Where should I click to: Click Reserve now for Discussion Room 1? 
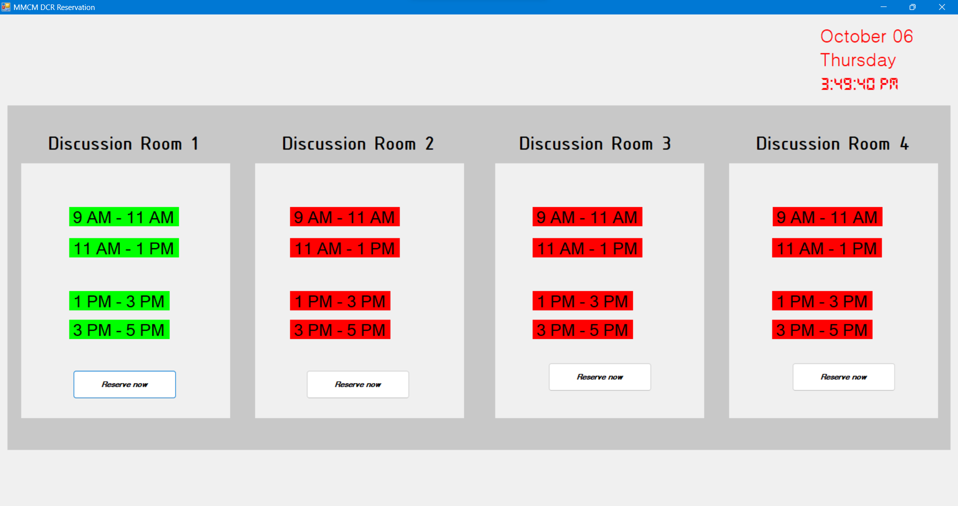click(x=125, y=384)
